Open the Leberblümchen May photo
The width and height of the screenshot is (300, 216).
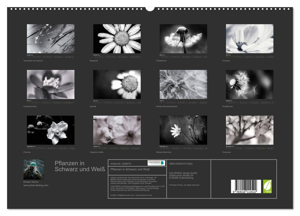(x=50, y=84)
